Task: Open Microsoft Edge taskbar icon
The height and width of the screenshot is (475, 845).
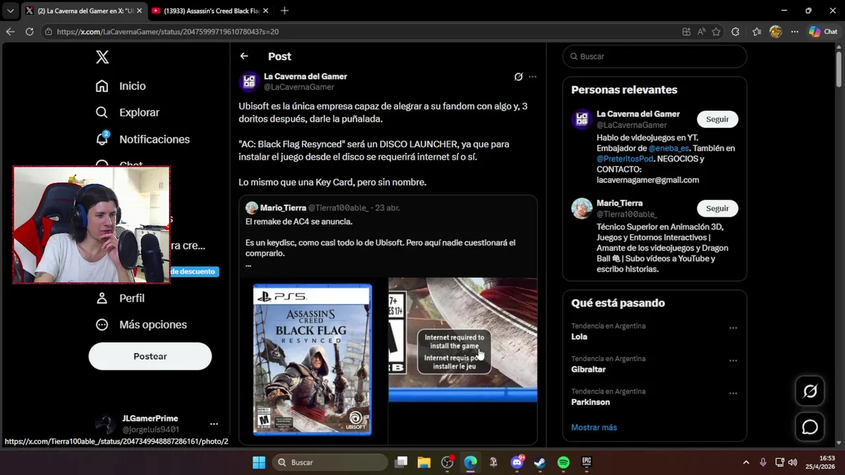Action: pos(470,462)
